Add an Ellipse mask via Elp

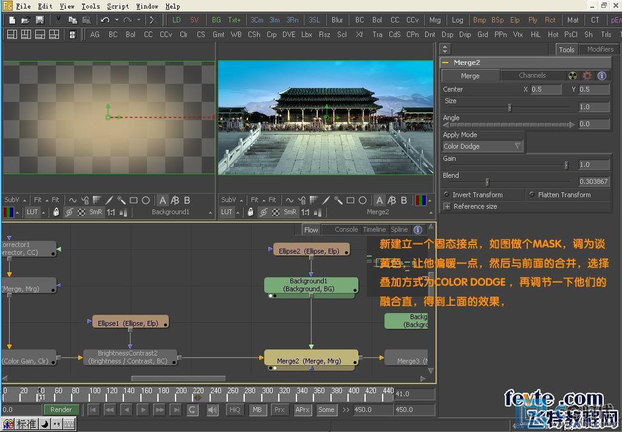click(x=515, y=20)
